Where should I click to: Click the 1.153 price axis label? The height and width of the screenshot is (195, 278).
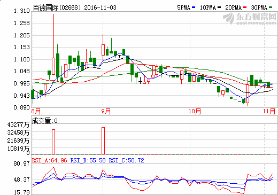[x=22, y=47]
